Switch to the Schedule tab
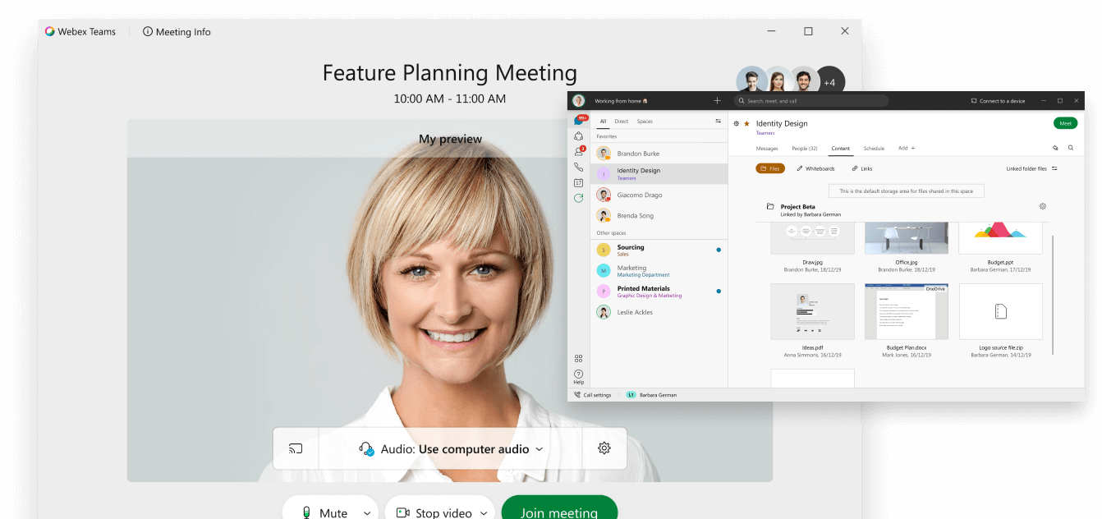 874,149
